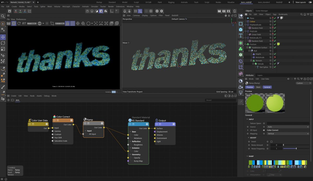The image size is (313, 181).
Task: Toggle Z axis lock
Action: [x=25, y=11]
